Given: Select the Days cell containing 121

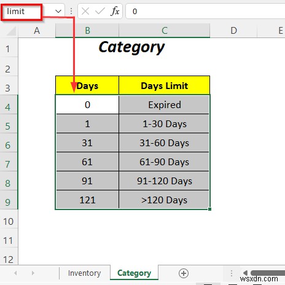Looking at the screenshot, I should tap(87, 200).
